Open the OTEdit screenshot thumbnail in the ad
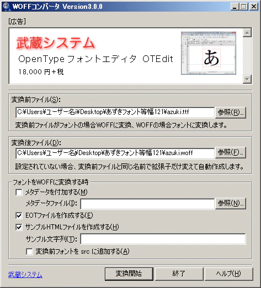The height and width of the screenshot is (288, 261). tap(209, 53)
